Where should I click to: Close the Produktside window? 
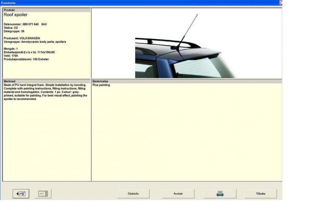(281, 3)
